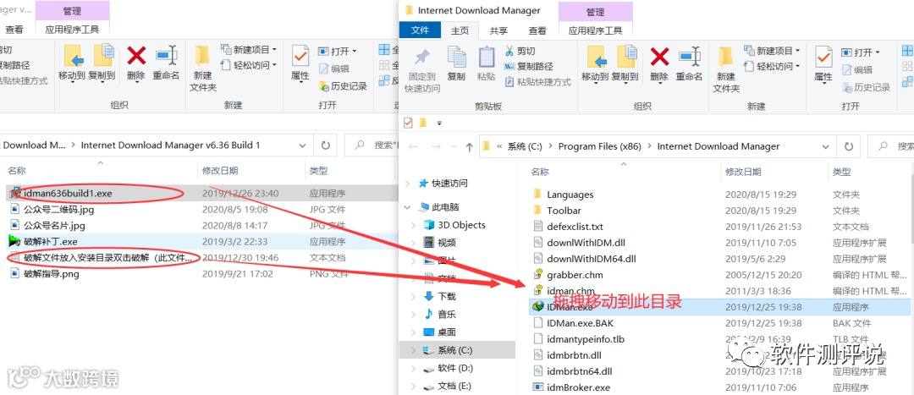Open Properties in left window ribbon

300,63
